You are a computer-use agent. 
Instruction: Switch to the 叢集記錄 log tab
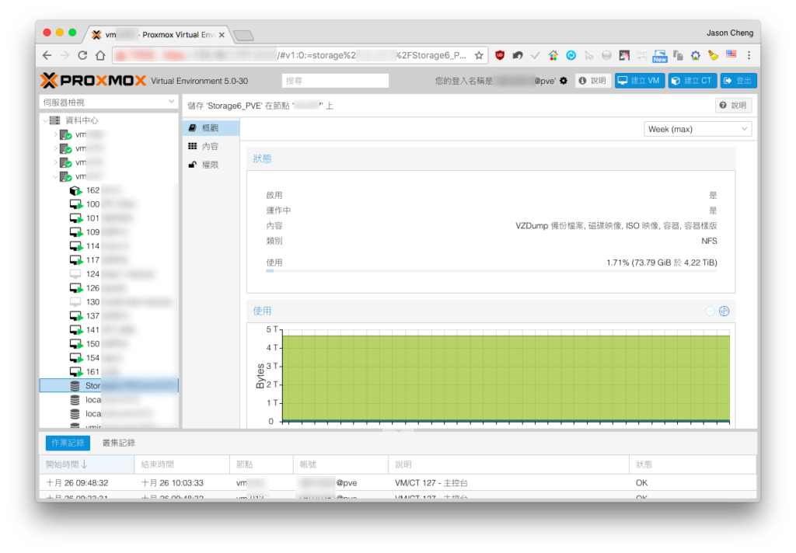[119, 443]
